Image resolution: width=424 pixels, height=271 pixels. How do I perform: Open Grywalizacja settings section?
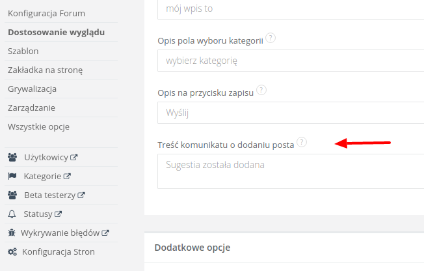(32, 89)
